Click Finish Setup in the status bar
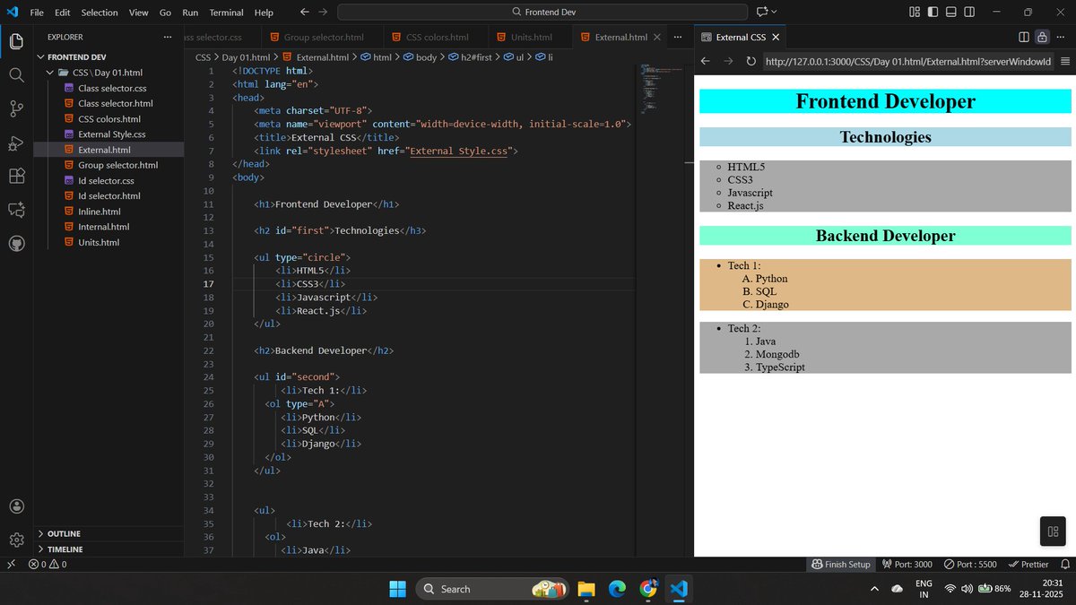The height and width of the screenshot is (605, 1076). pyautogui.click(x=840, y=564)
